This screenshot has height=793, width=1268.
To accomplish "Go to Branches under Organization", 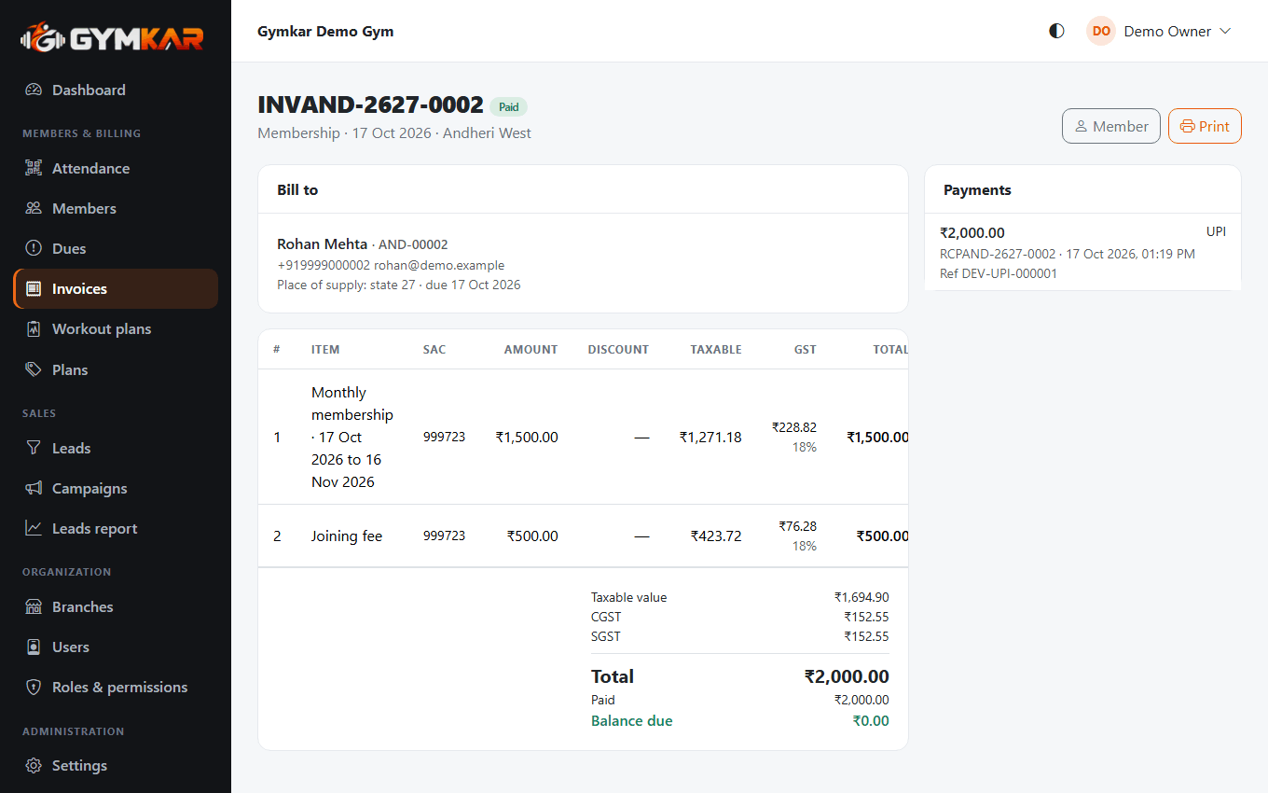I will pos(116,607).
